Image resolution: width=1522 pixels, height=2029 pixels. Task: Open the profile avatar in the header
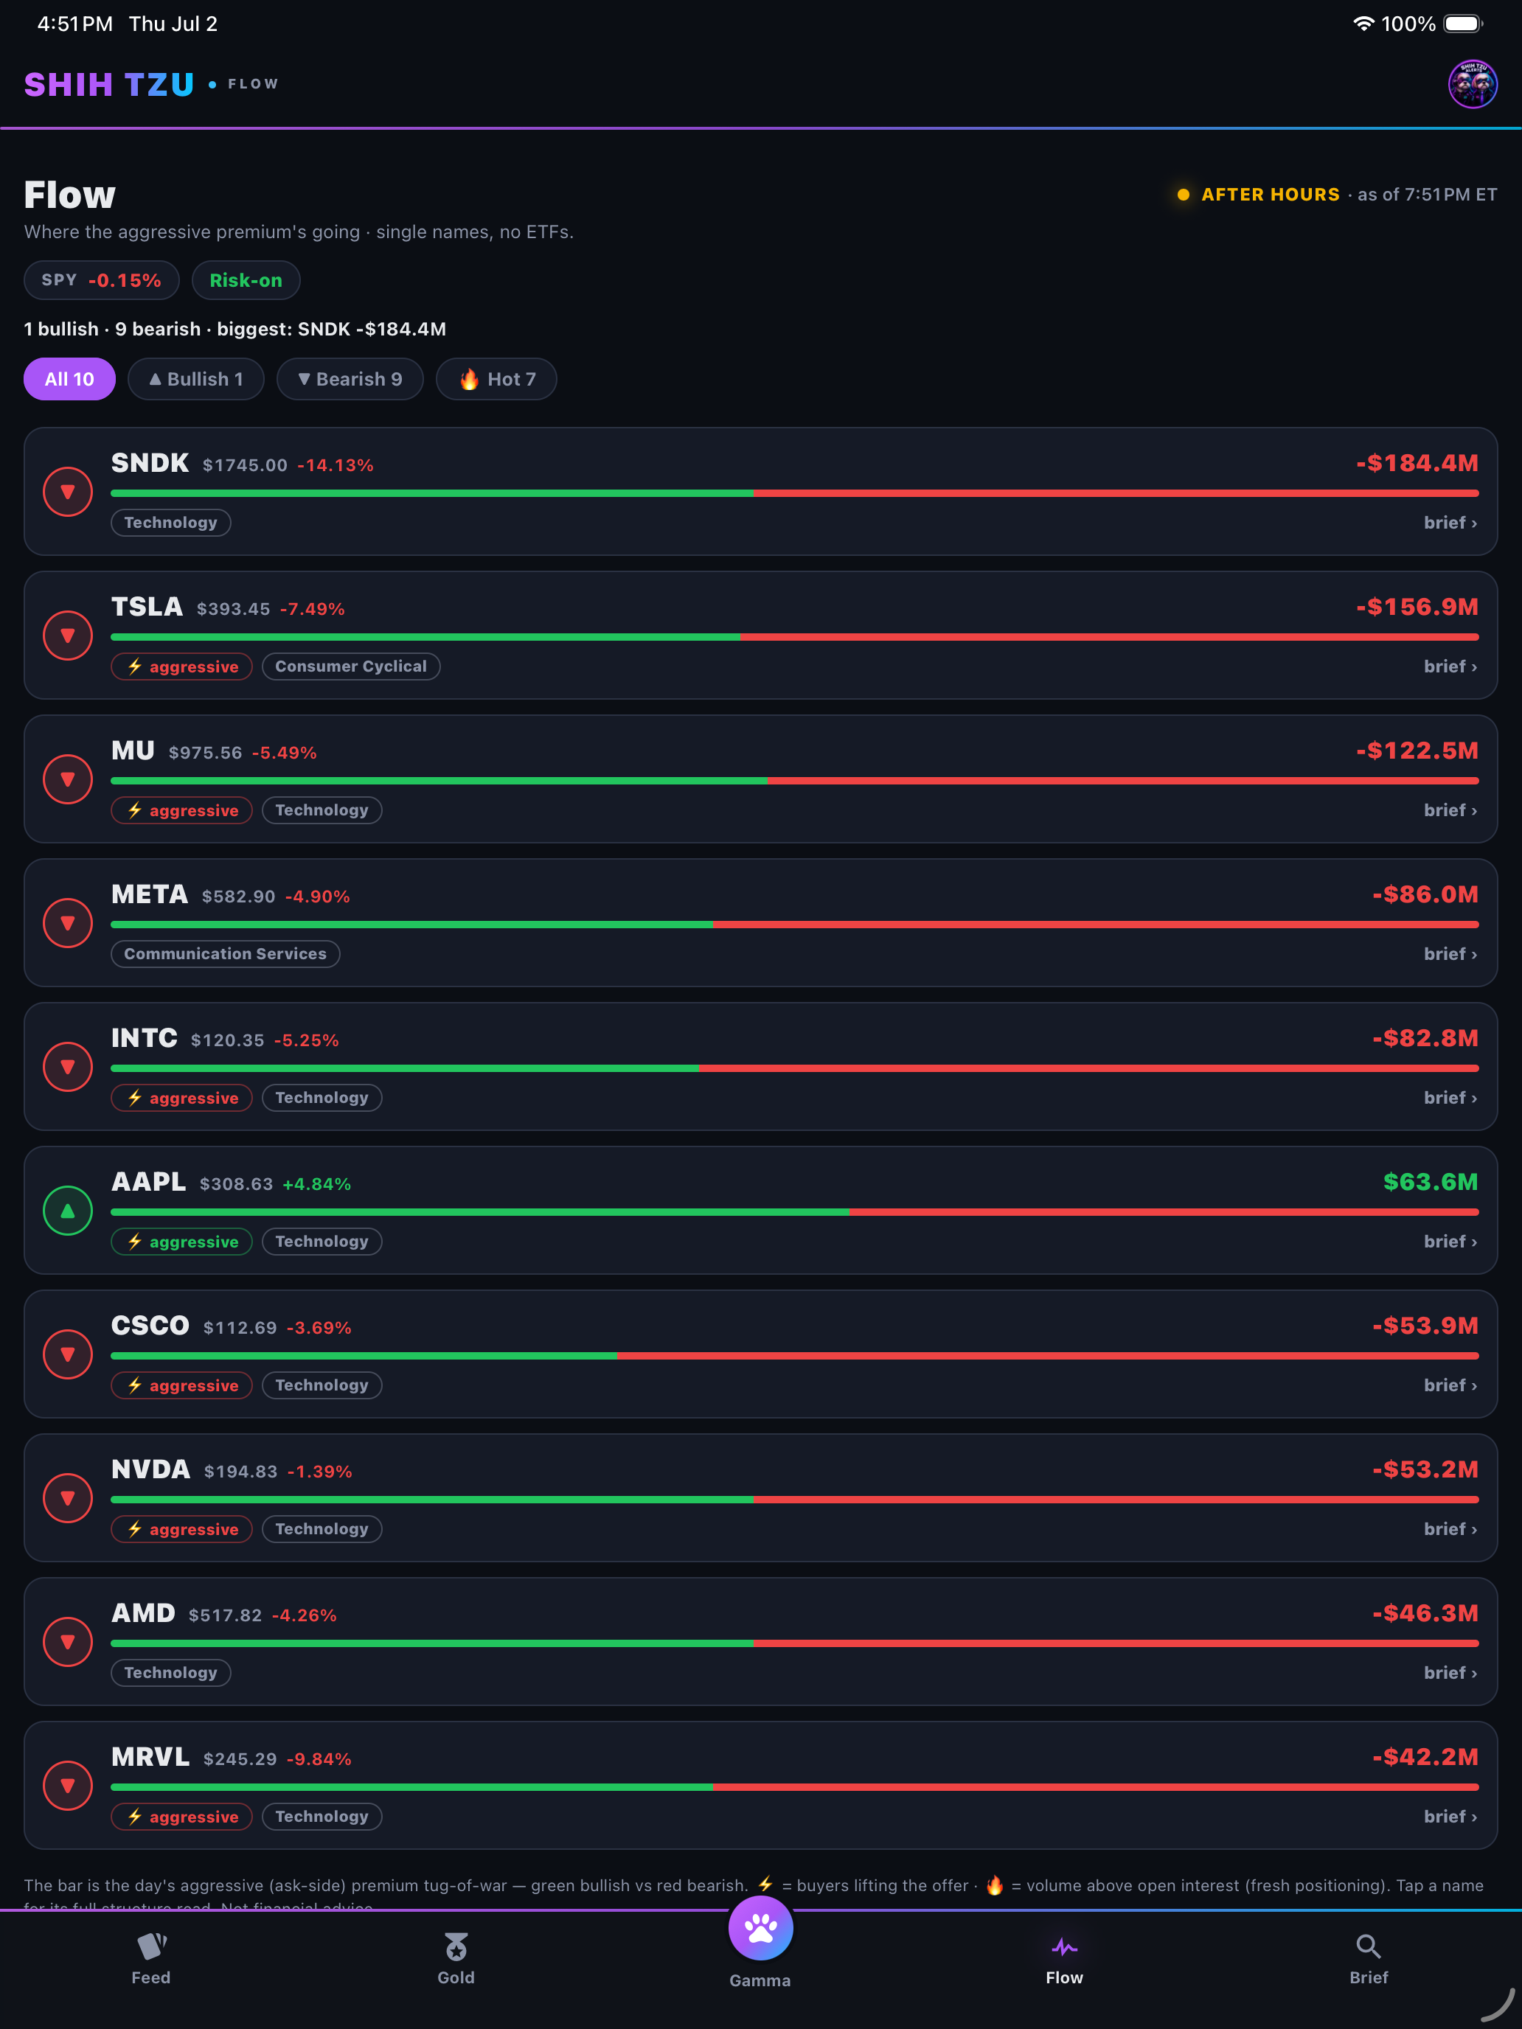1473,84
